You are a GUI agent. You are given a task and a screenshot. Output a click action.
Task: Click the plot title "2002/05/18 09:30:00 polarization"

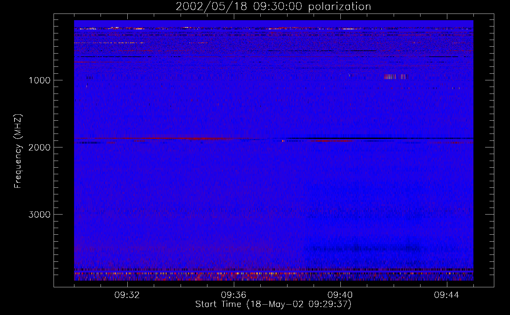point(273,7)
